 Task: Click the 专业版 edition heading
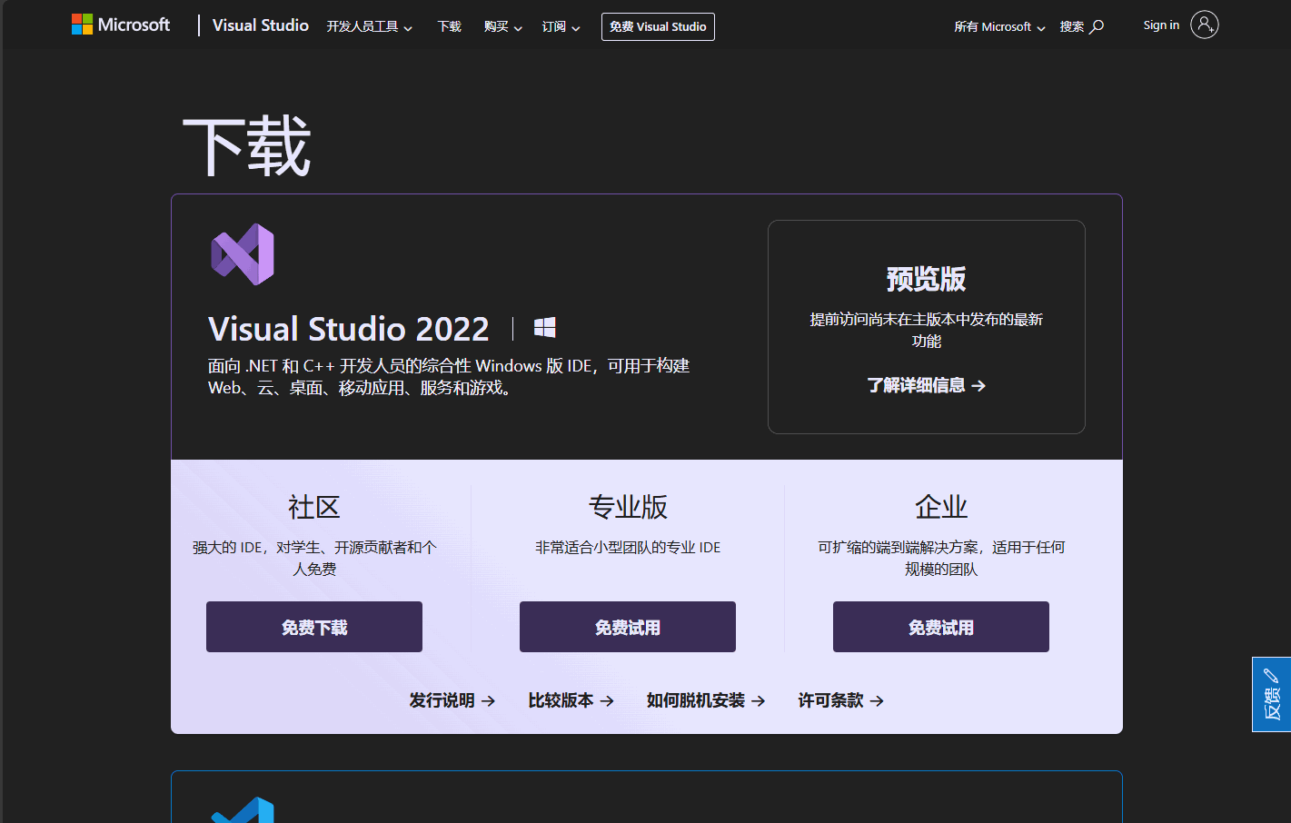point(628,507)
